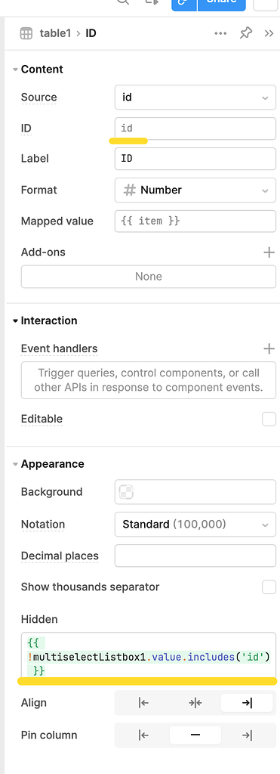Open the Format dropdown set to Number
Image resolution: width=280 pixels, height=774 pixels.
coord(195,190)
